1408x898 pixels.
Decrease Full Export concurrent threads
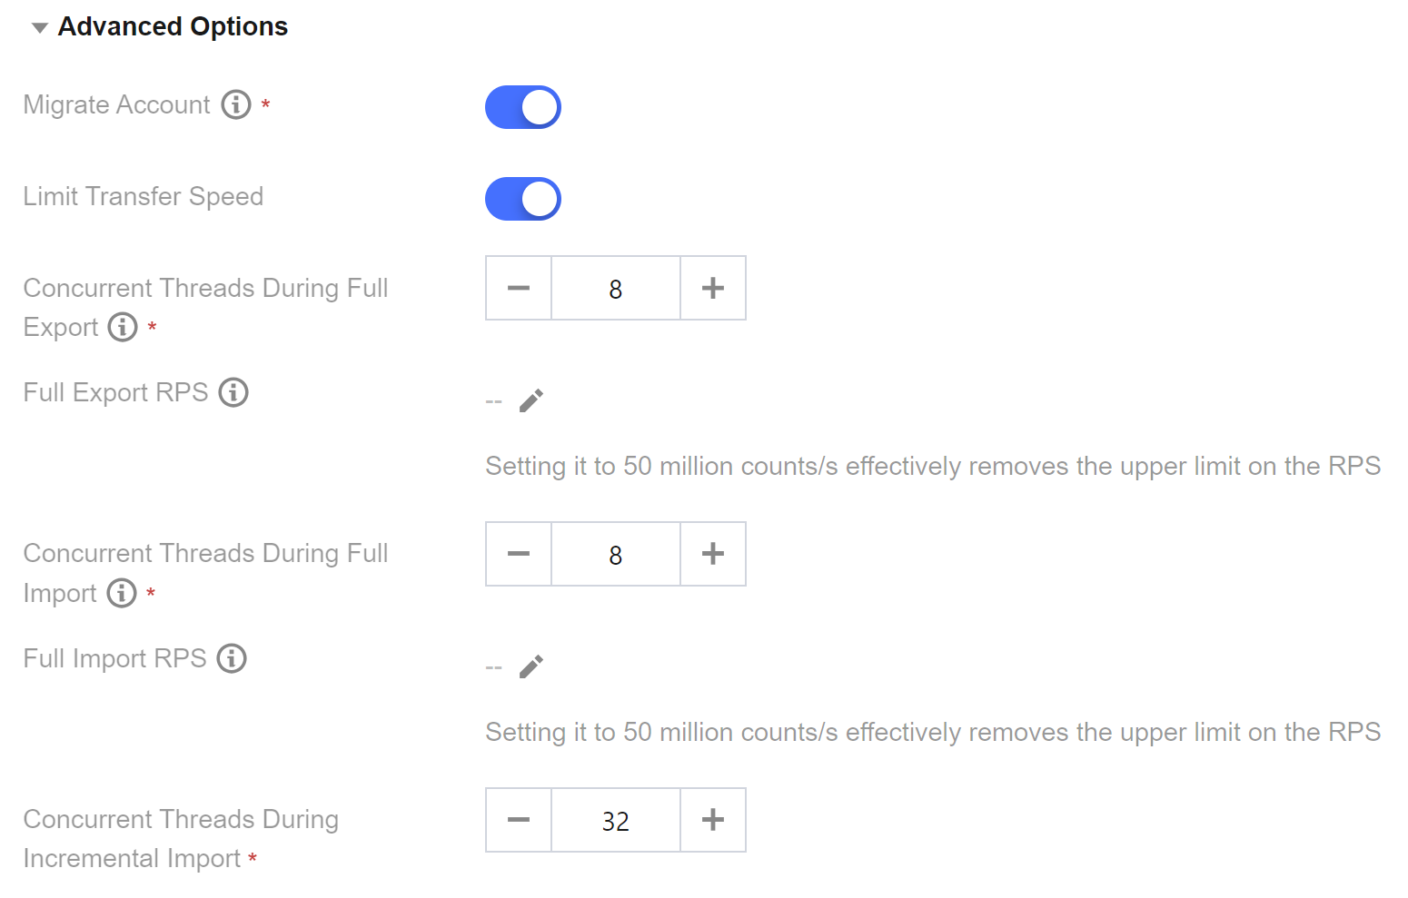tap(519, 289)
